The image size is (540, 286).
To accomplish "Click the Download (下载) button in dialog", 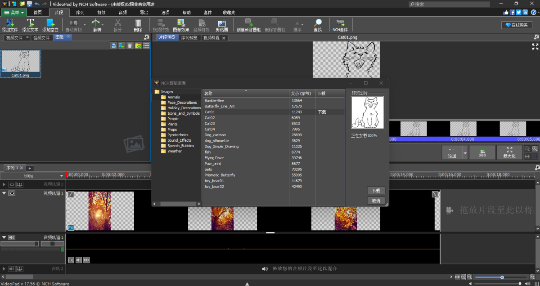I will [x=376, y=191].
